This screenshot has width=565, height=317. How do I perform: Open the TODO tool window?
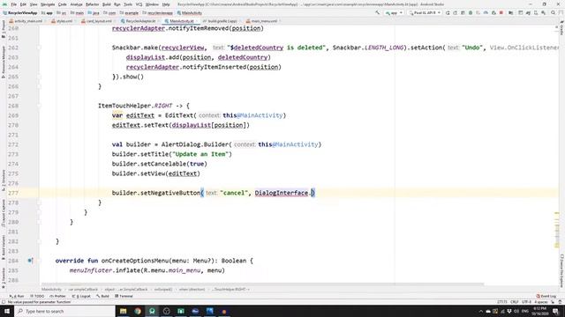coord(37,296)
